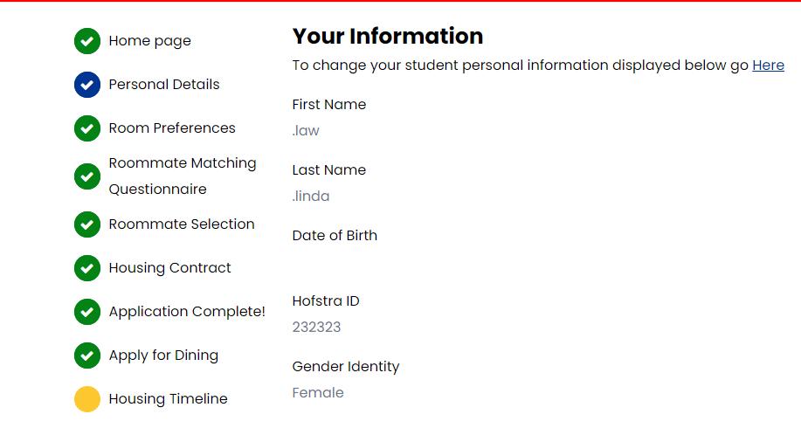The image size is (801, 428).
Task: Navigate to Room Preferences
Action: (x=172, y=128)
